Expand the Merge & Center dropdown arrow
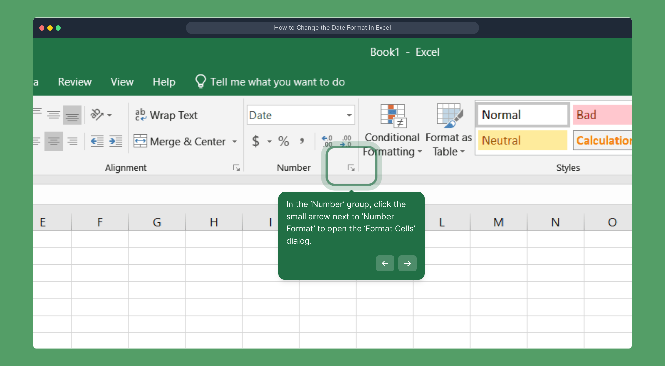665x366 pixels. [x=235, y=141]
